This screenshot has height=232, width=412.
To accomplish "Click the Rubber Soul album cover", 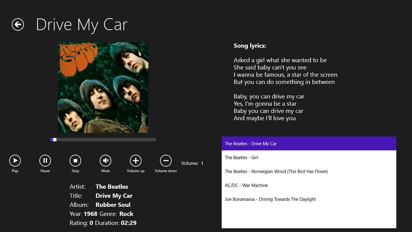I will (x=103, y=87).
